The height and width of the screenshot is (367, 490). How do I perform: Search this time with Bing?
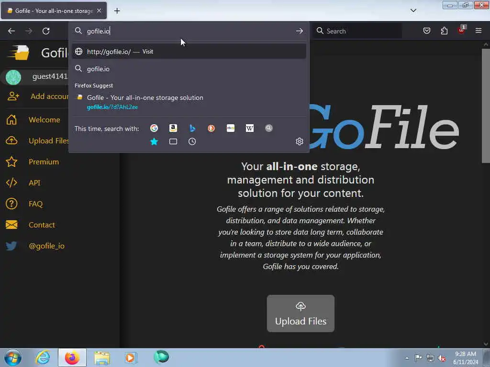pyautogui.click(x=192, y=128)
